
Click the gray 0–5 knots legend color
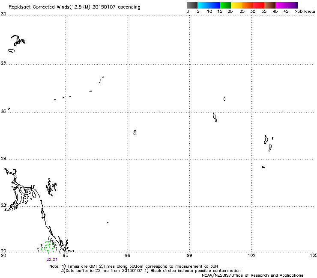click(192, 5)
